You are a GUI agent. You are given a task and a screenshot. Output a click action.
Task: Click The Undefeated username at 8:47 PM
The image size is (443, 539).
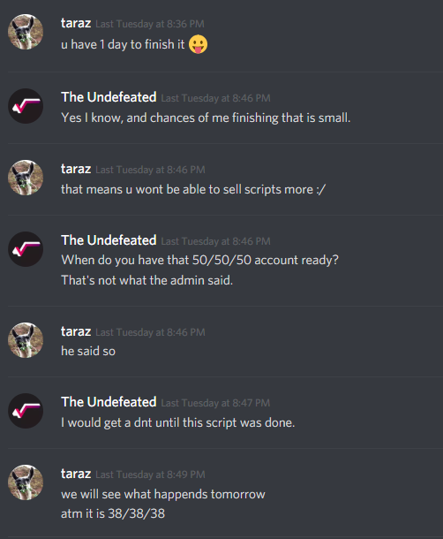pos(109,402)
